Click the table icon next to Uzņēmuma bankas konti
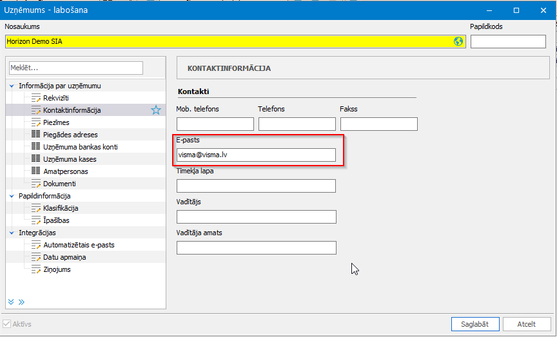Image resolution: width=557 pixels, height=337 pixels. tap(36, 147)
